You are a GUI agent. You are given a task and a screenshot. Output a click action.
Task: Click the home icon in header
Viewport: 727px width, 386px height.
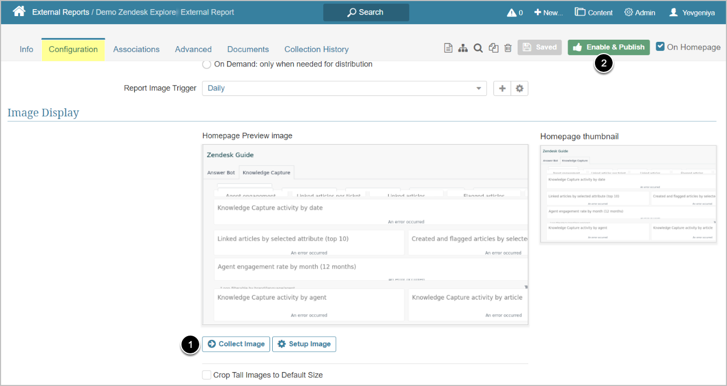click(x=19, y=12)
